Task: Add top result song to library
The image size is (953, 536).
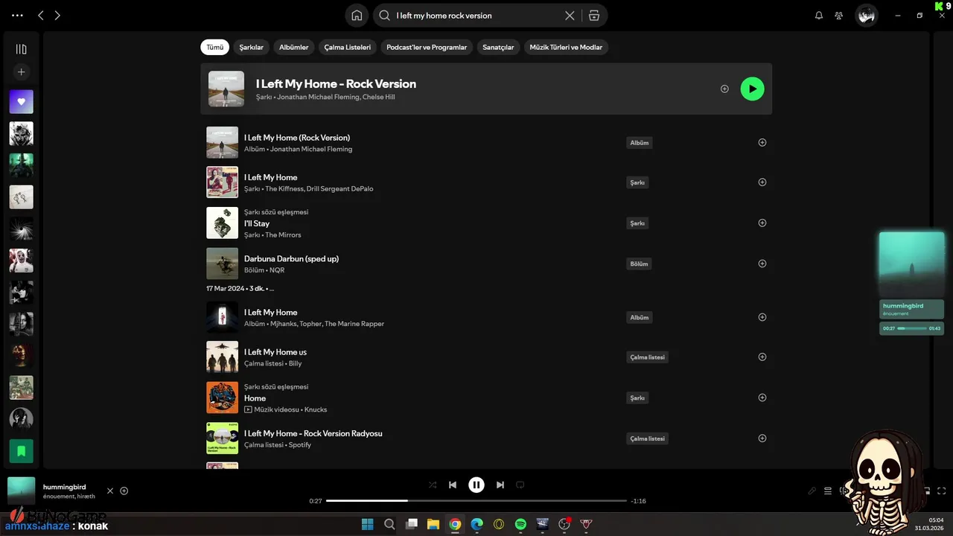Action: point(724,89)
